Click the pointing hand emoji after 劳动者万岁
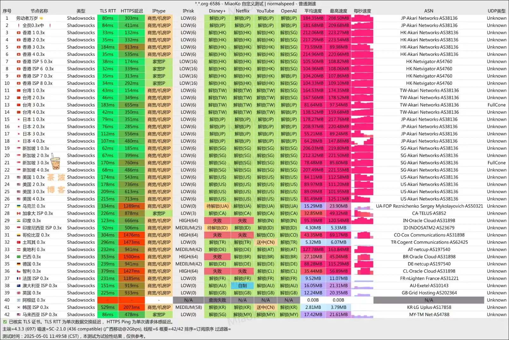The height and width of the screenshot is (340, 509). (x=41, y=18)
